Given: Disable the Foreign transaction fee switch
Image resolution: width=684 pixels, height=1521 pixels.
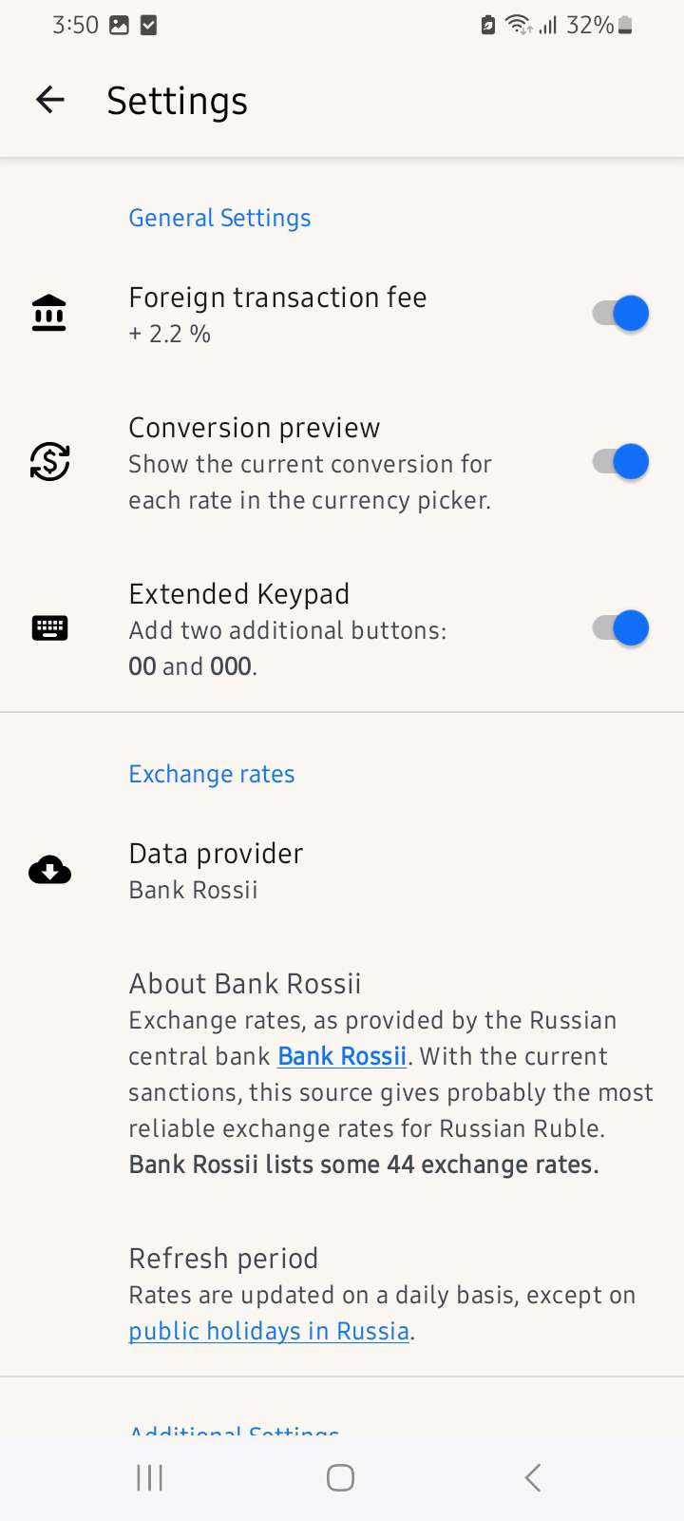Looking at the screenshot, I should 621,313.
